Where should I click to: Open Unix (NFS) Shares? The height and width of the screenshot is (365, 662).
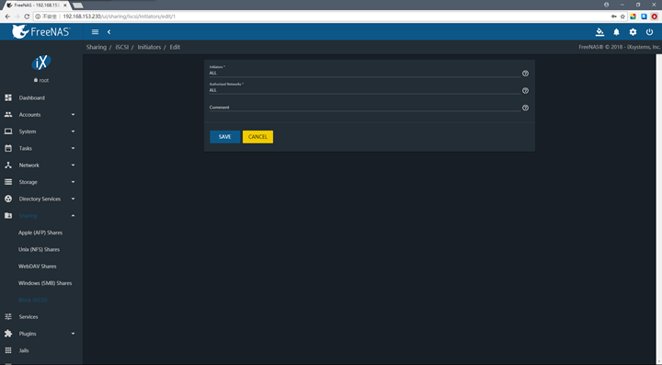click(x=39, y=249)
